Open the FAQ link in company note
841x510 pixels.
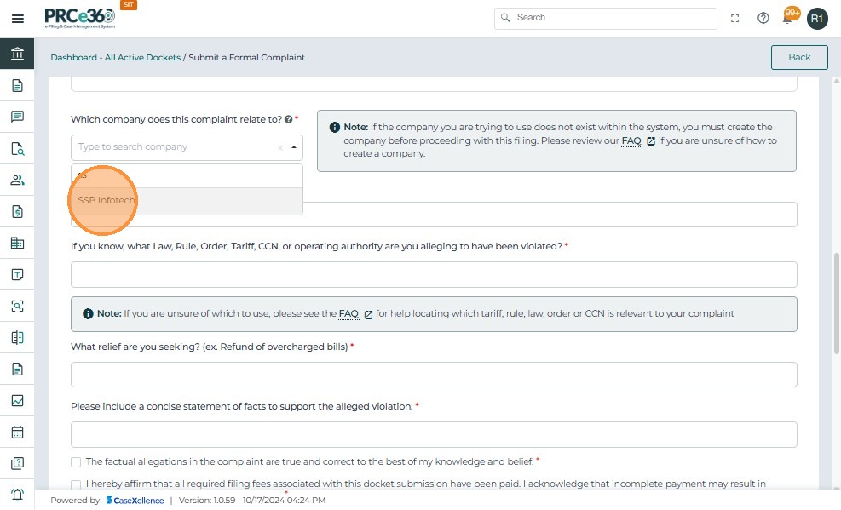tap(631, 140)
